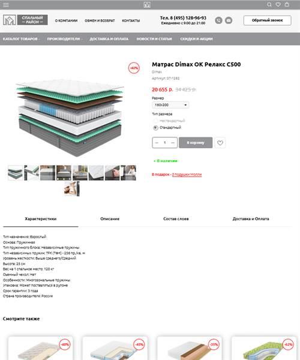The height and width of the screenshot is (360, 300).
Task: Expand the Каталог товаров menu
Action: (x=20, y=39)
